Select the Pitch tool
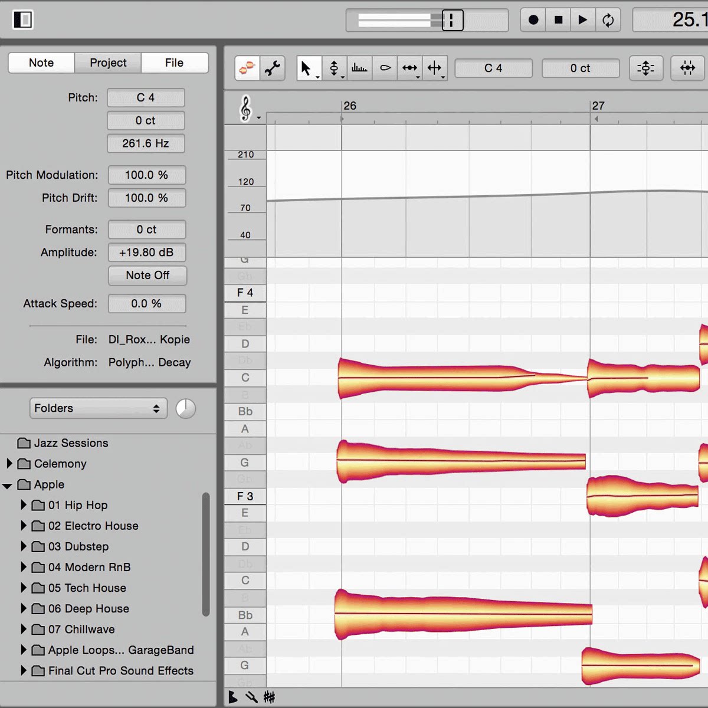This screenshot has width=708, height=708. pos(334,68)
